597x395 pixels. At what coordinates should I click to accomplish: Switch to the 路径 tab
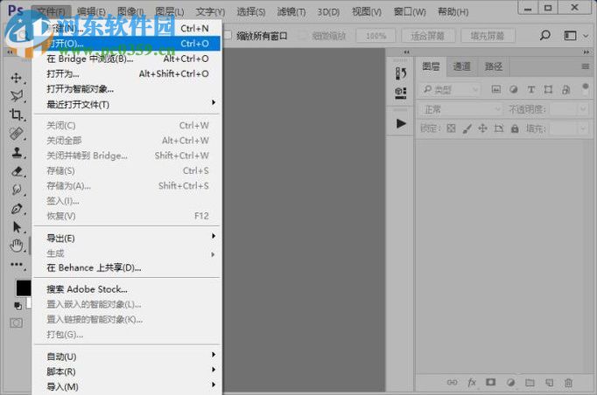494,66
